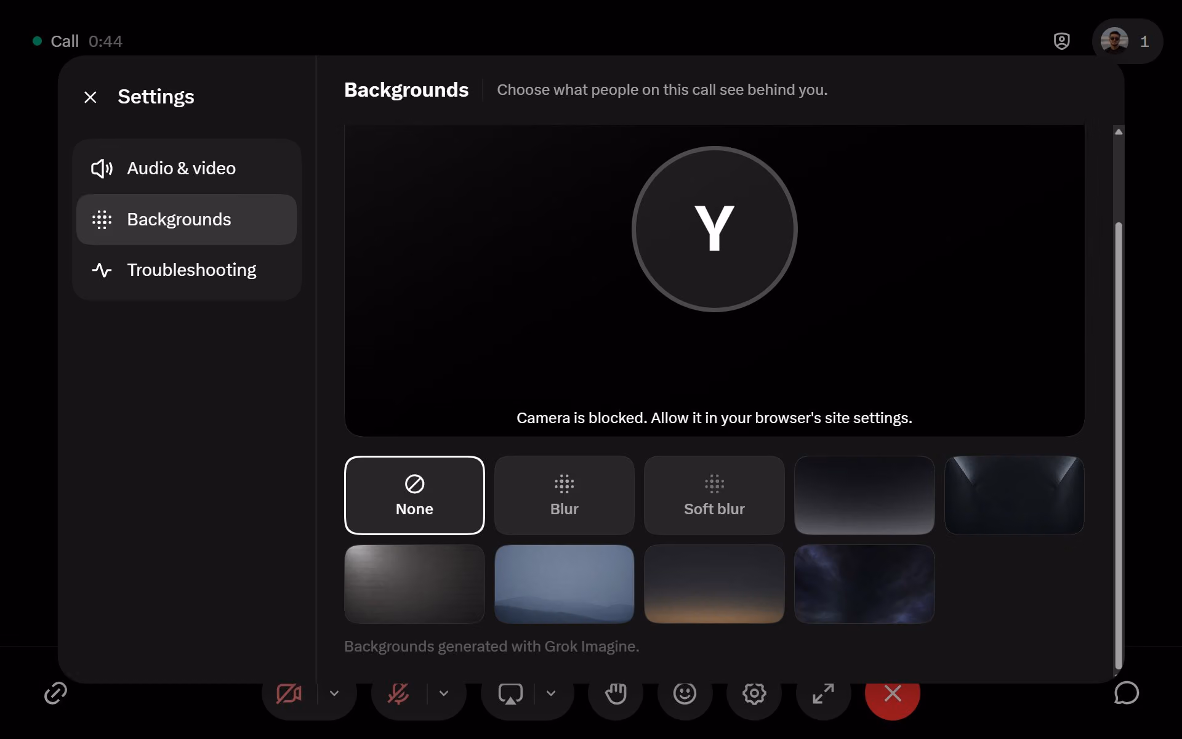Click the Y avatar in camera preview

click(714, 229)
